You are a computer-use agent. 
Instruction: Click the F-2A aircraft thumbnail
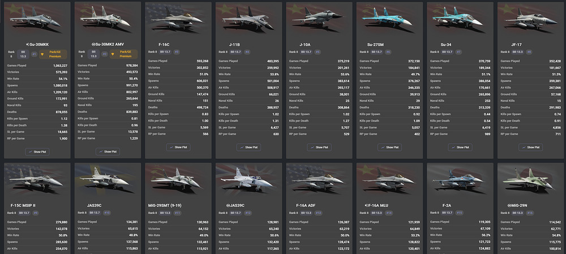click(x=458, y=179)
